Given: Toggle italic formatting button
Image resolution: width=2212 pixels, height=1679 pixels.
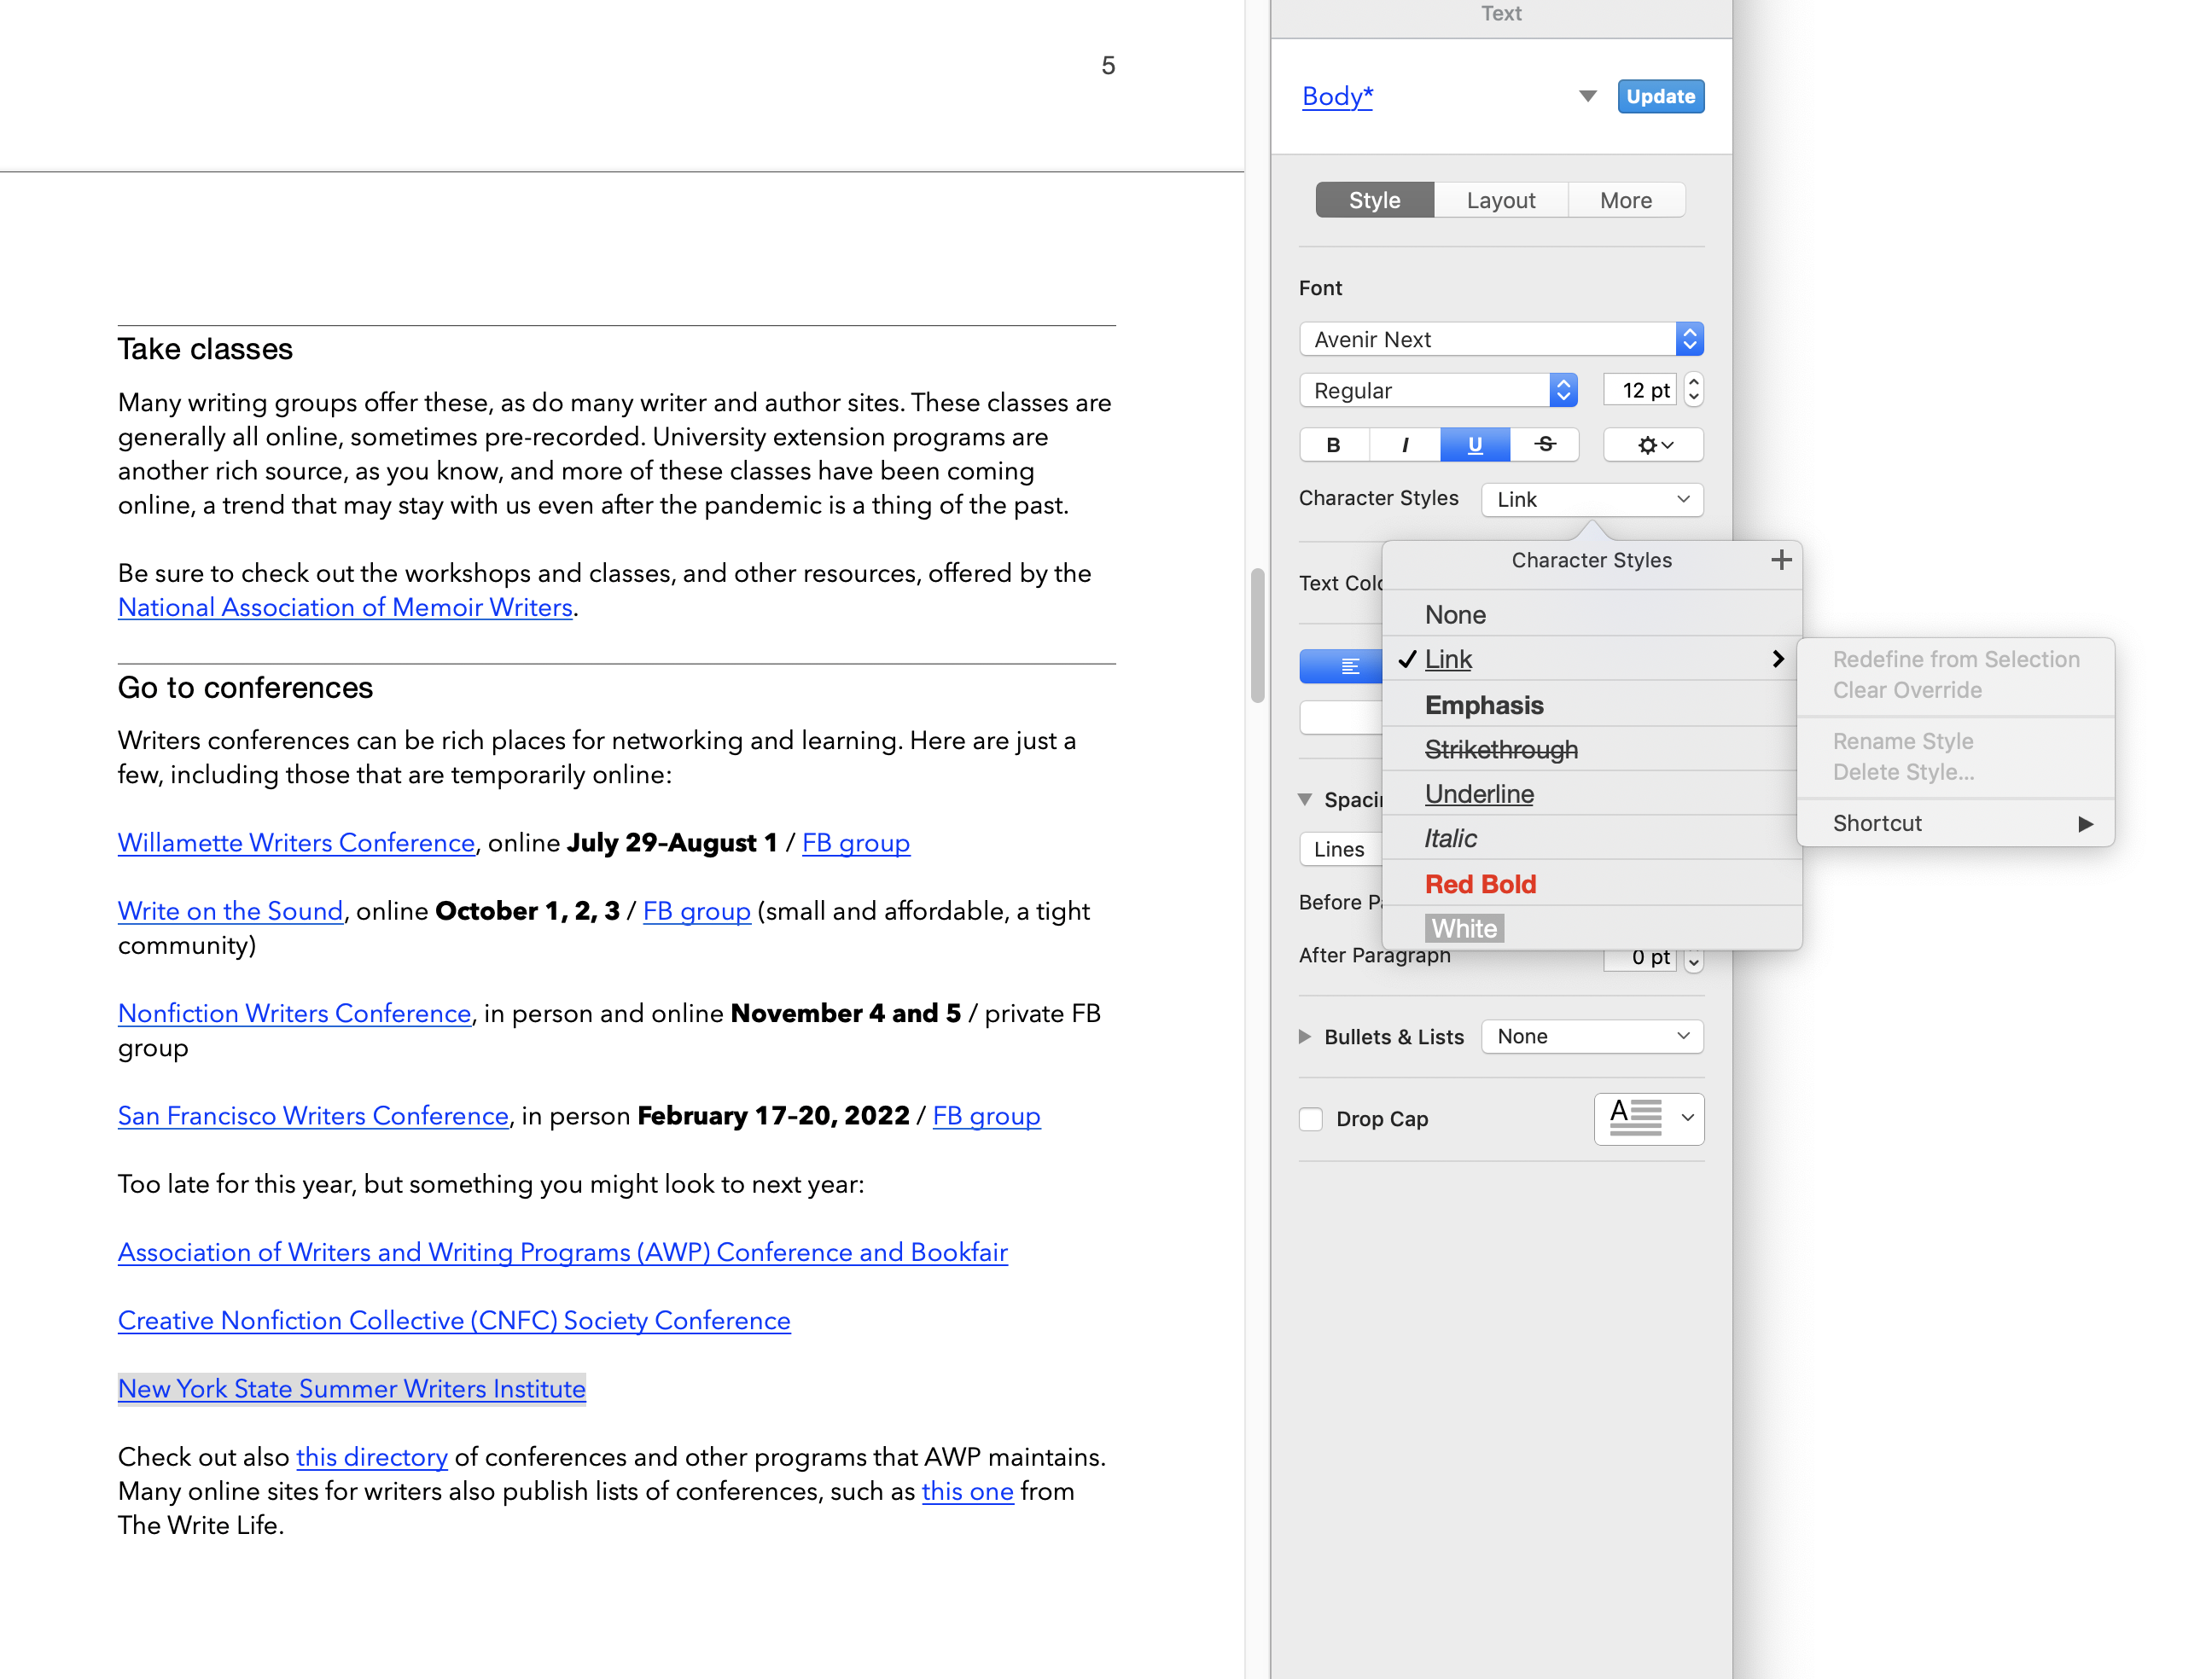Looking at the screenshot, I should click(x=1404, y=445).
